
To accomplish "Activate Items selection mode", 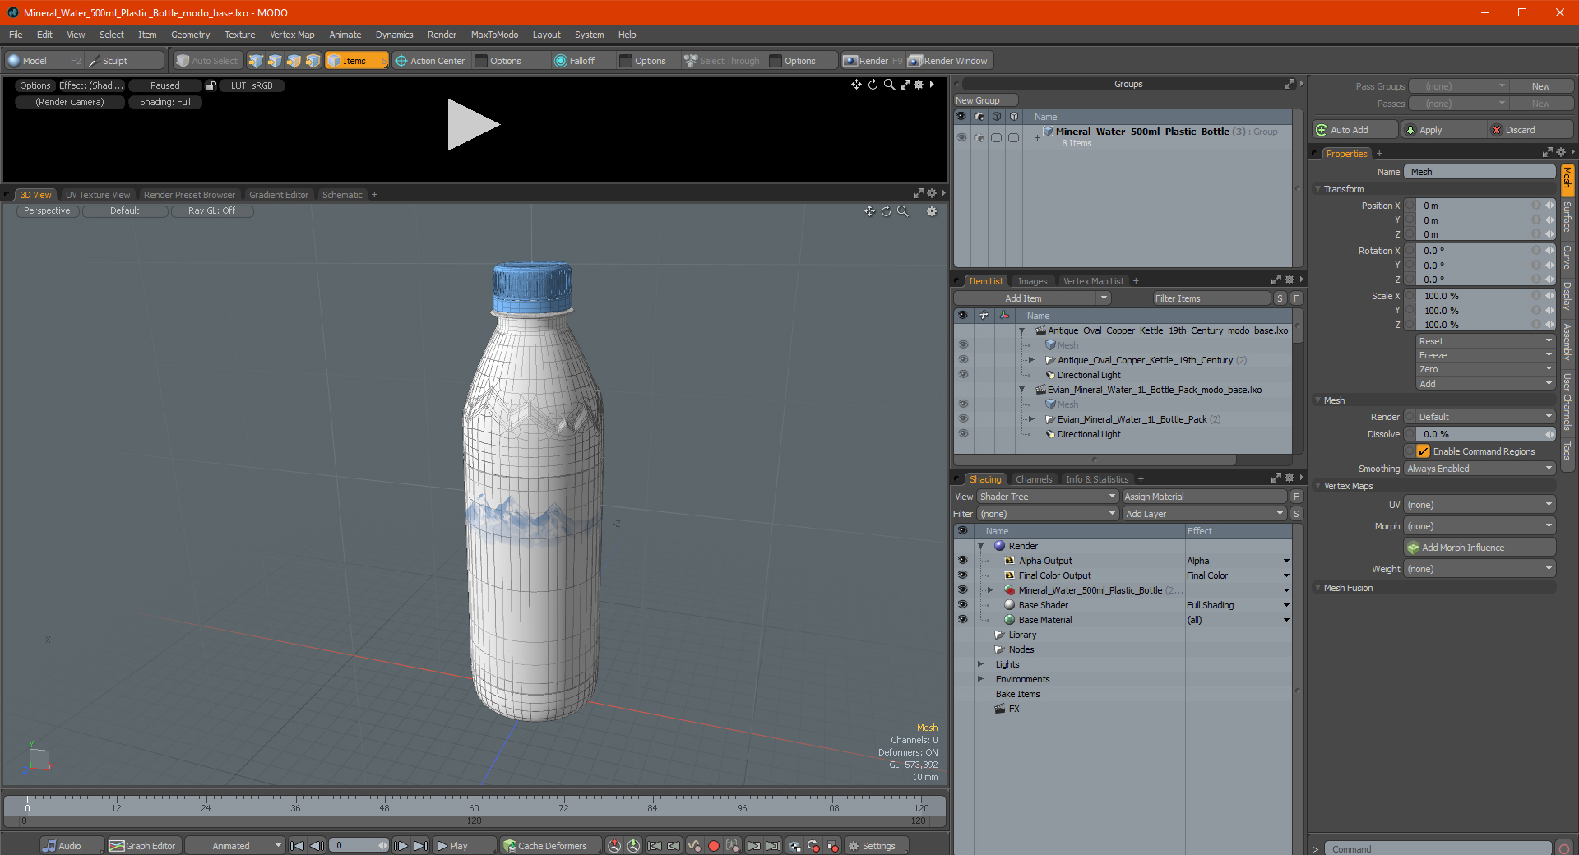I will [356, 61].
